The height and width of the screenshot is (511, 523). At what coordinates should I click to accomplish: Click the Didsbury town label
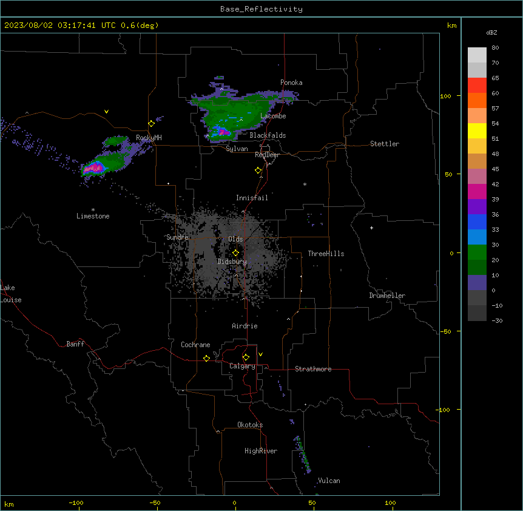(x=232, y=262)
